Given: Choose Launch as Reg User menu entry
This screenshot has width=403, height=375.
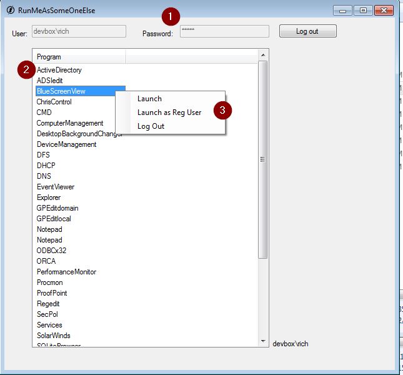Looking at the screenshot, I should (x=169, y=112).
